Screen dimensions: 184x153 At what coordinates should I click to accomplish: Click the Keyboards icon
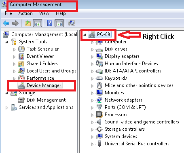tap(99, 78)
